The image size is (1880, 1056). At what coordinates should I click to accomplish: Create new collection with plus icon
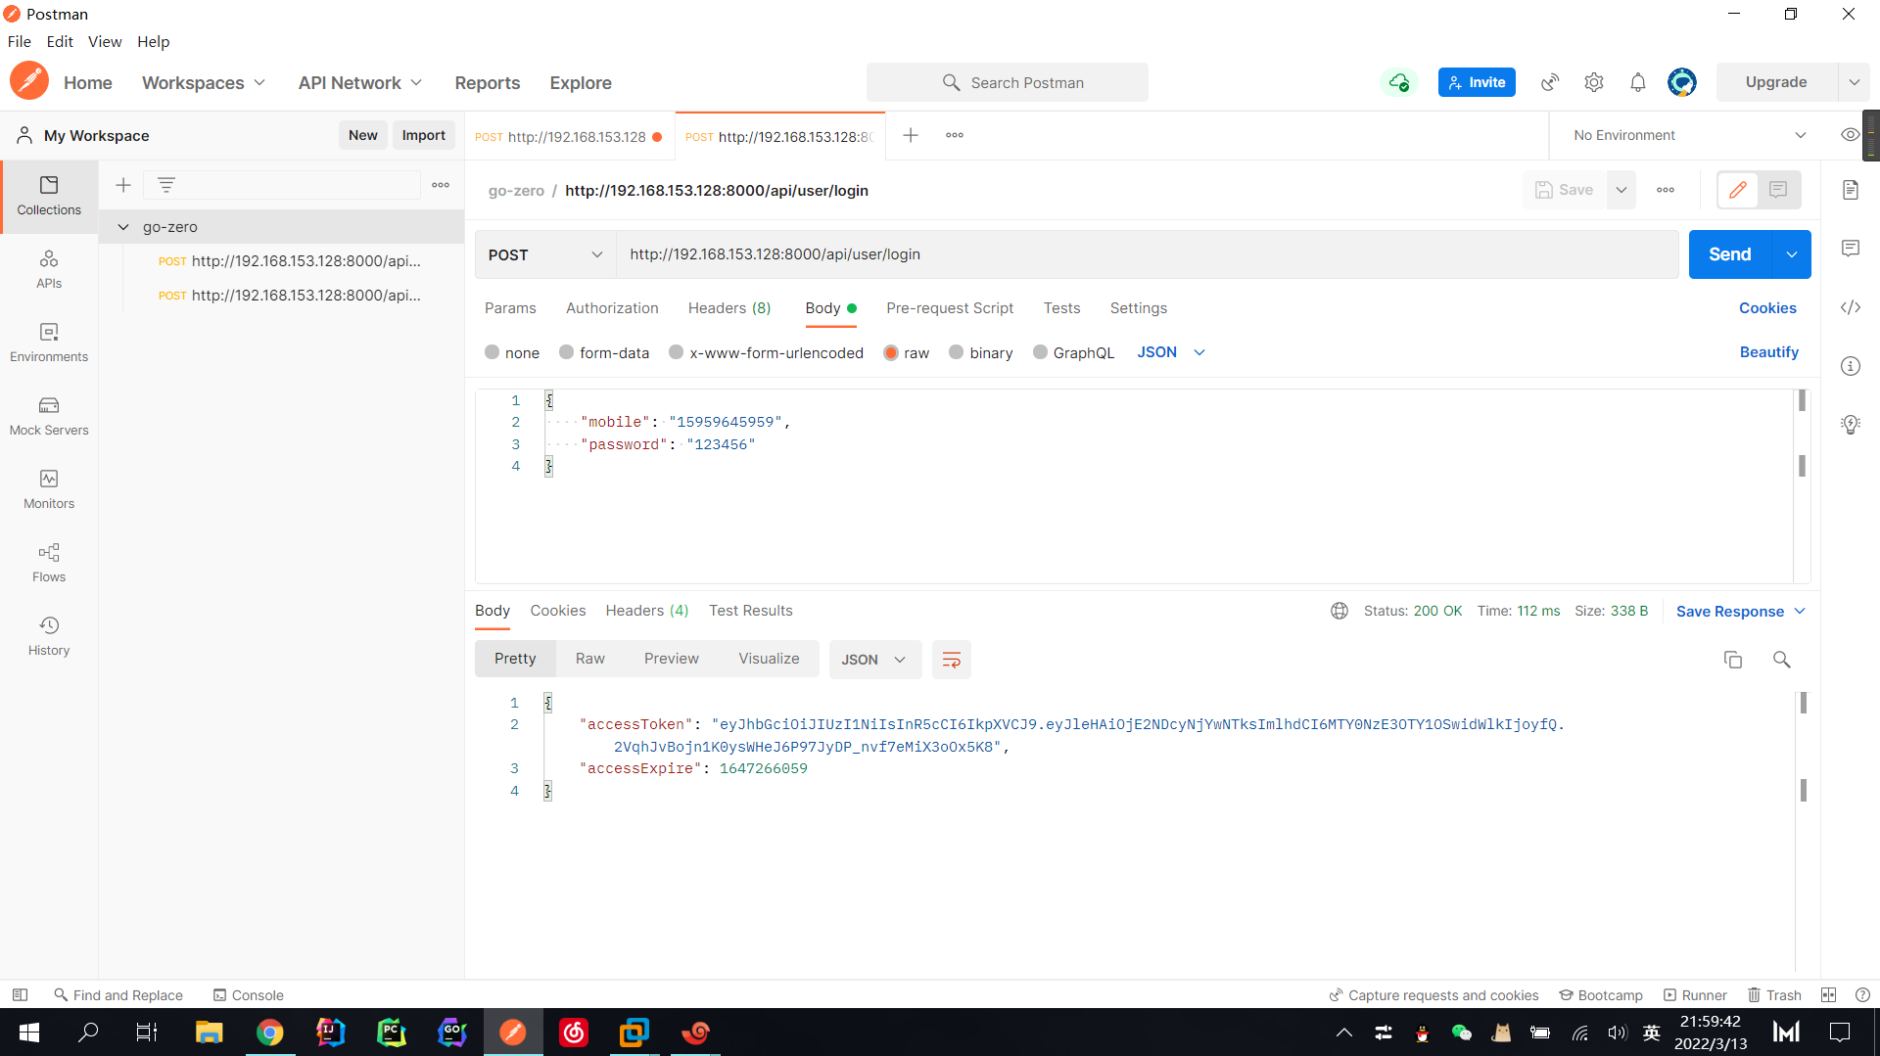(x=123, y=185)
